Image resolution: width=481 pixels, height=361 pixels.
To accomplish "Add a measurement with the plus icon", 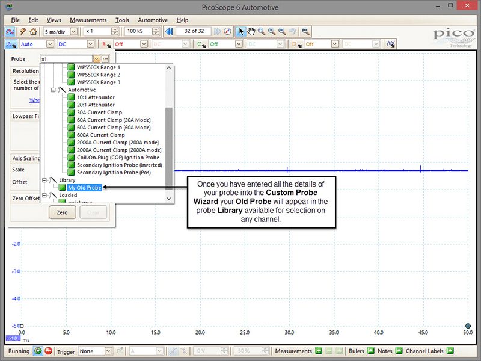I will [x=319, y=351].
